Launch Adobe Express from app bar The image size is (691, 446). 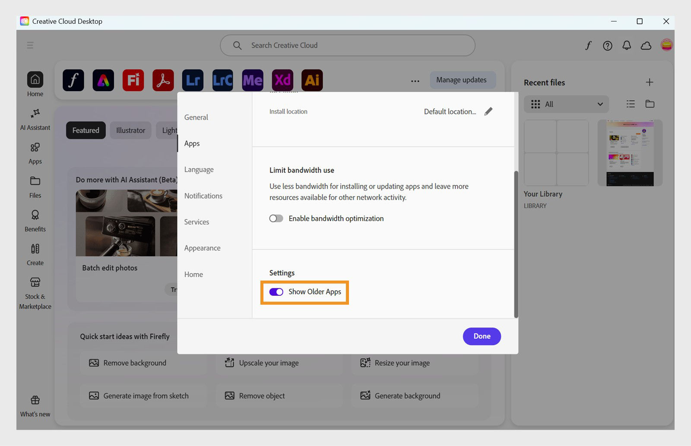(103, 80)
